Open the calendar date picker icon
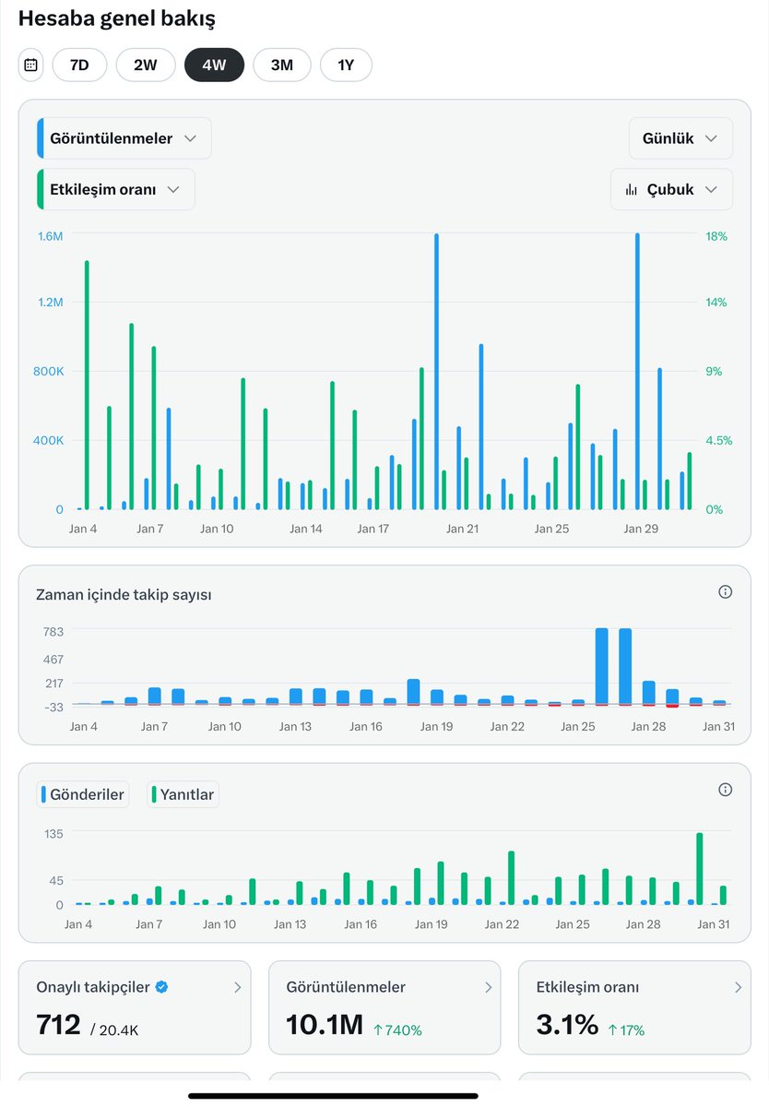The height and width of the screenshot is (1107, 769). [30, 65]
